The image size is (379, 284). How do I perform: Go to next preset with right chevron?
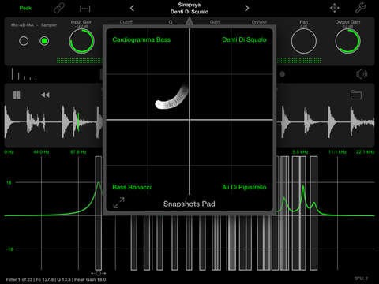pyautogui.click(x=246, y=9)
